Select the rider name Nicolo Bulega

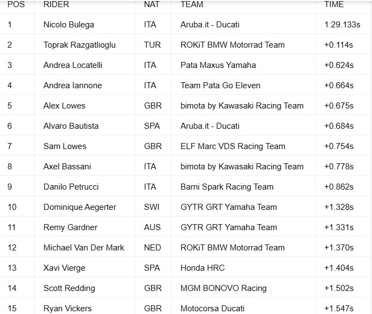[69, 25]
